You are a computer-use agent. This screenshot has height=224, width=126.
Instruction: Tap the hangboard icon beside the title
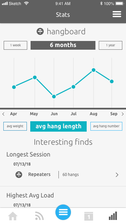pos(40,32)
